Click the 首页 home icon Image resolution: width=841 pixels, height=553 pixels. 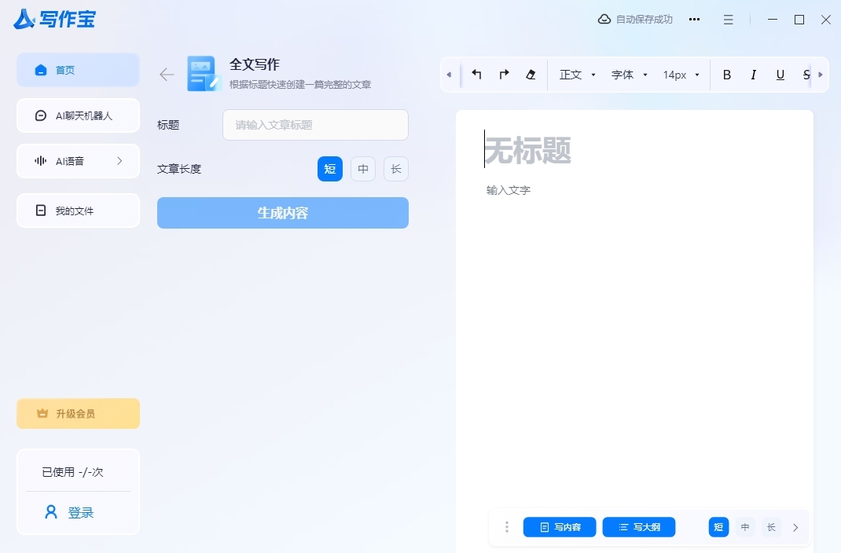click(x=40, y=69)
